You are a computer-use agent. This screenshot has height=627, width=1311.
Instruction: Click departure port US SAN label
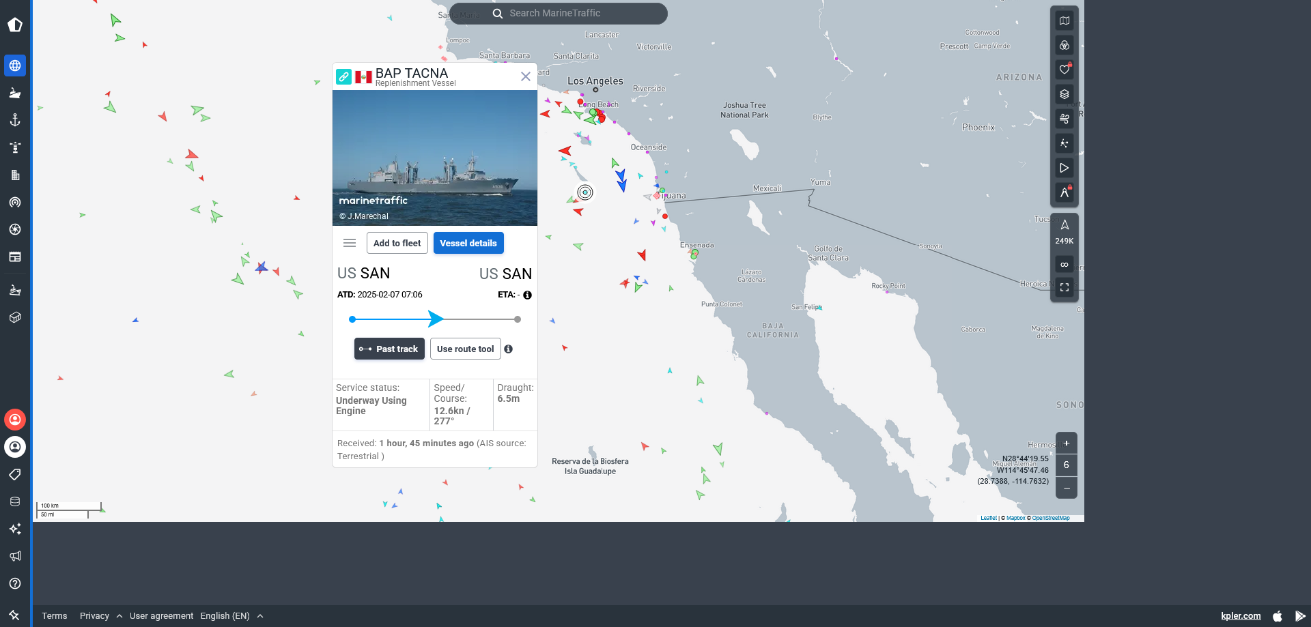pyautogui.click(x=364, y=273)
